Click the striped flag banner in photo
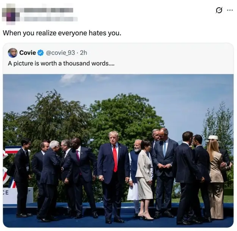Screen dimensions: 237x231 point(13,150)
